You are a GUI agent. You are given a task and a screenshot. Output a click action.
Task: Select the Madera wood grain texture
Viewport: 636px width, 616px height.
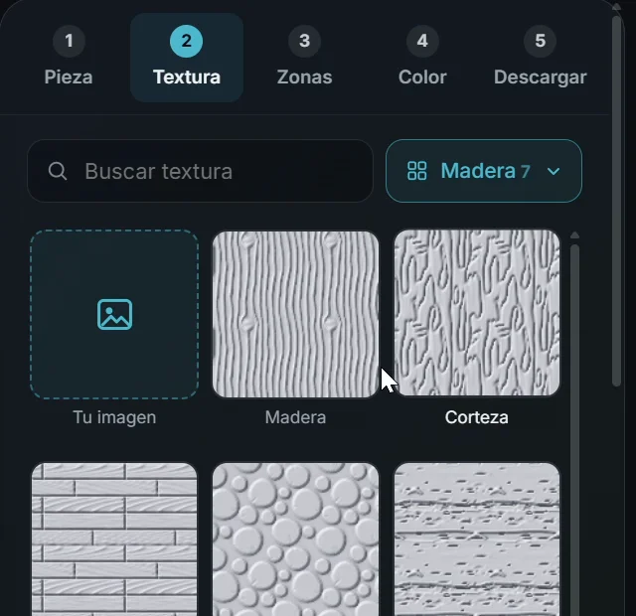click(296, 314)
